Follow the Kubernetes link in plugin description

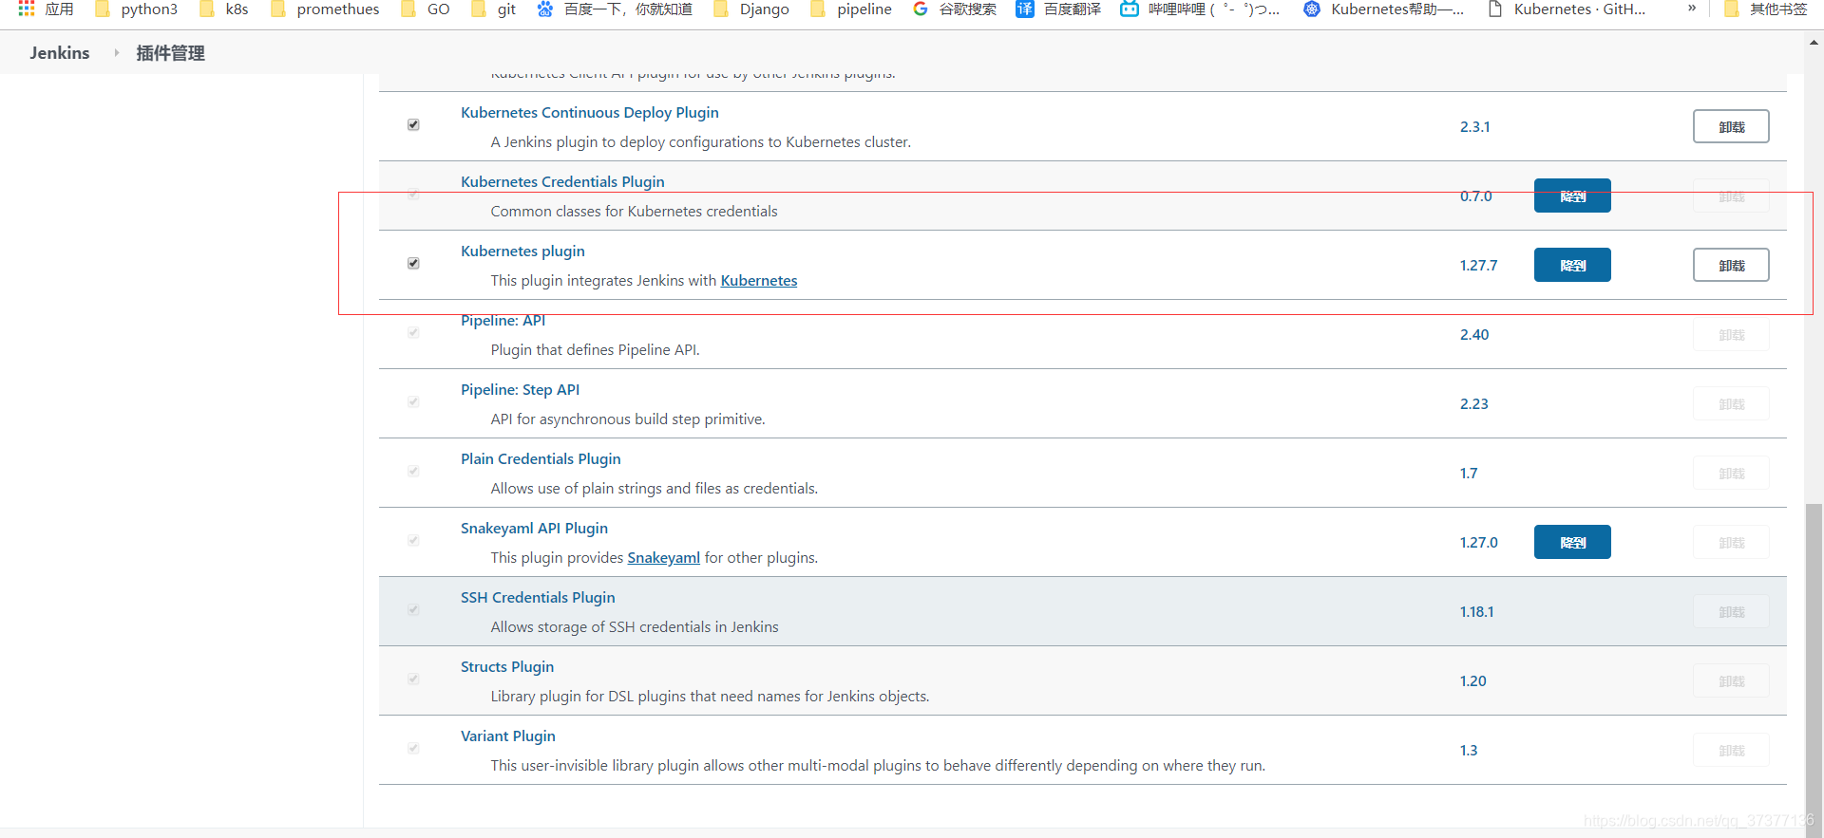point(759,281)
